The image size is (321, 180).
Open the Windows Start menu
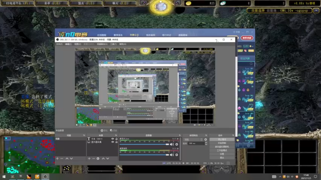[x=4, y=176]
